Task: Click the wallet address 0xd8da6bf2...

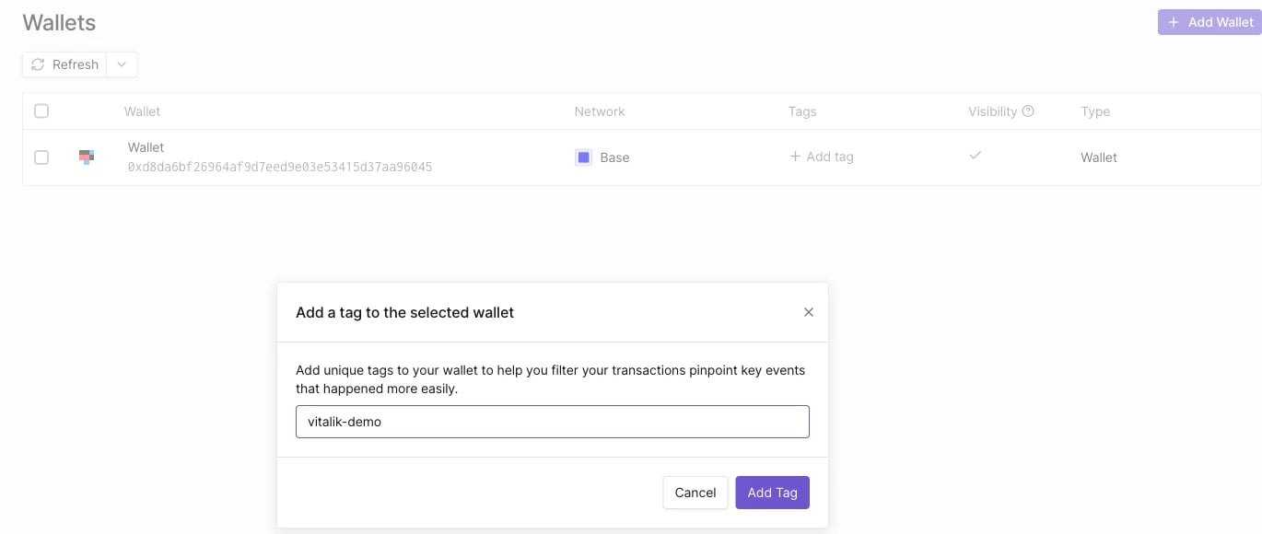Action: click(x=280, y=168)
